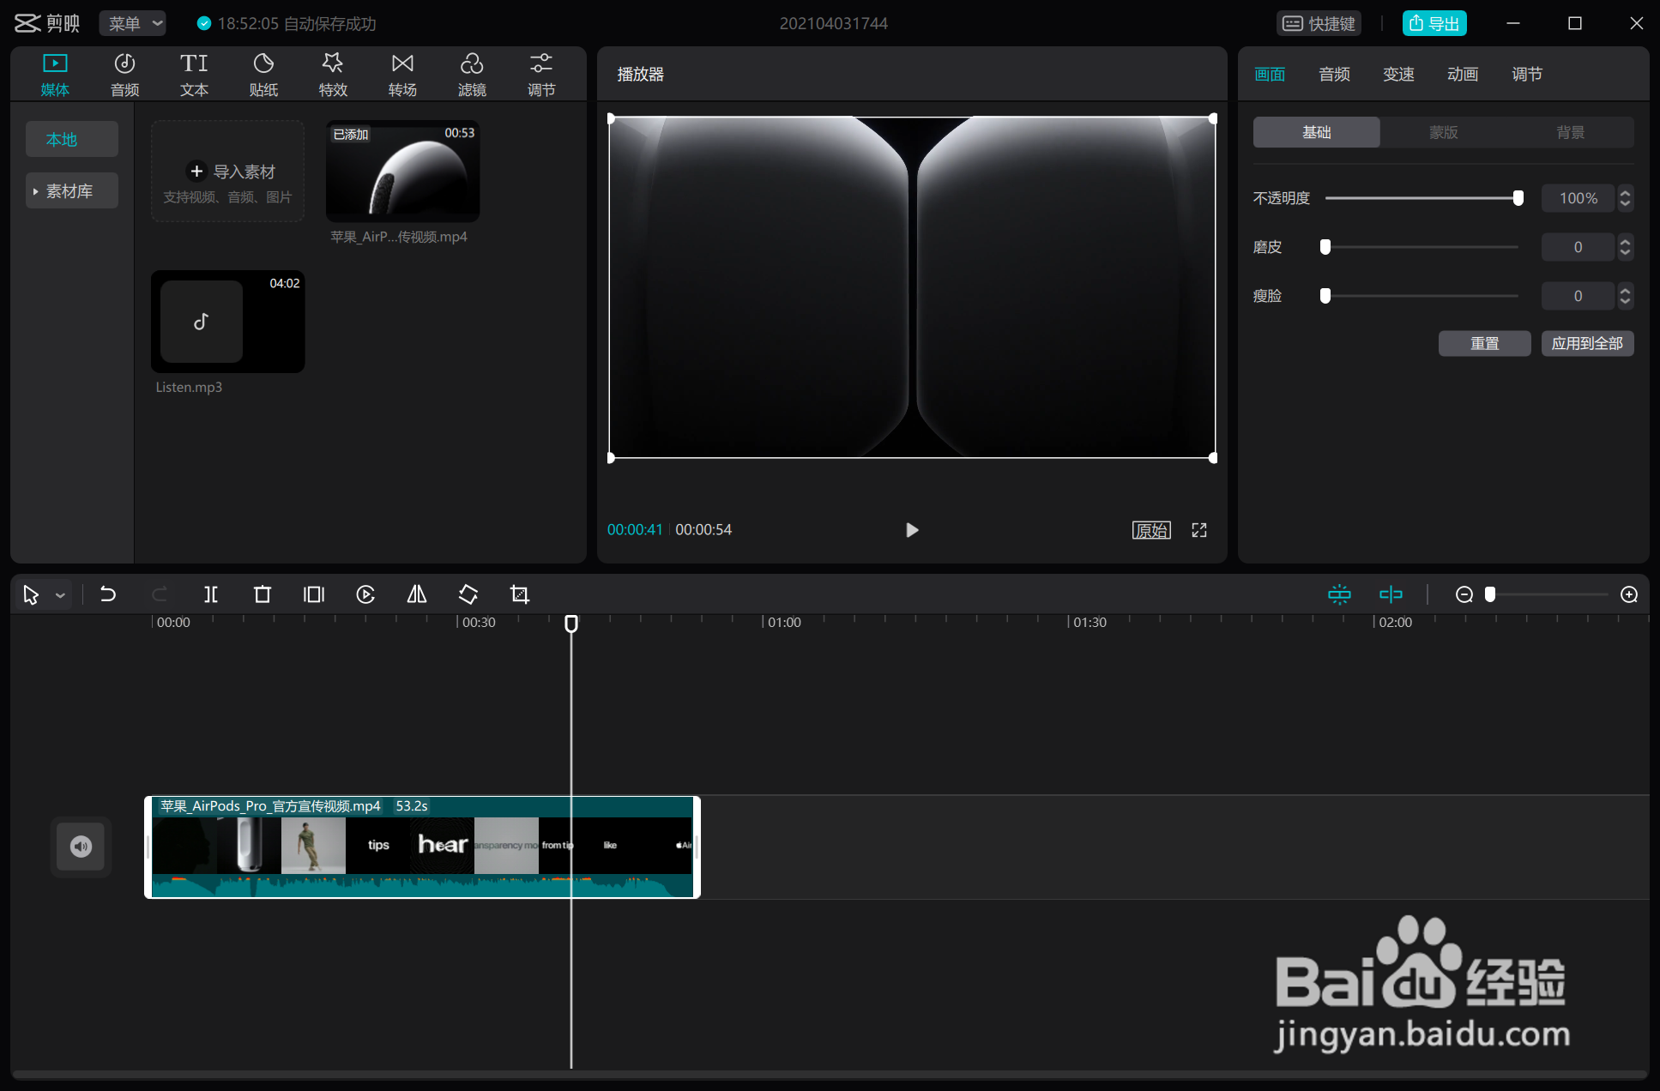This screenshot has height=1091, width=1660.
Task: Click the 不透明度 opacity slider handle
Action: 1518,198
